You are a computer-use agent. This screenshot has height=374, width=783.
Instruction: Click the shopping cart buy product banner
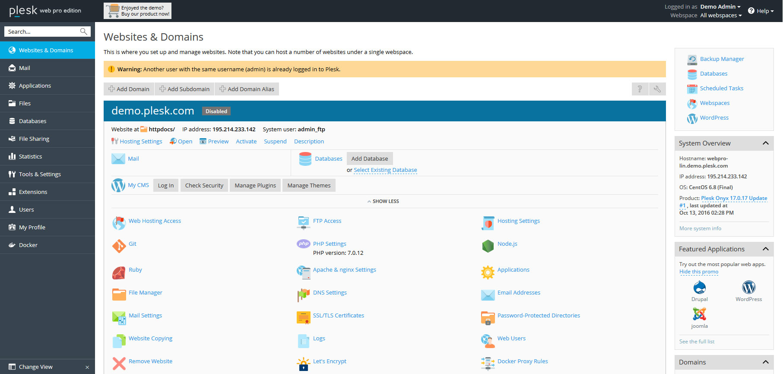coord(137,11)
